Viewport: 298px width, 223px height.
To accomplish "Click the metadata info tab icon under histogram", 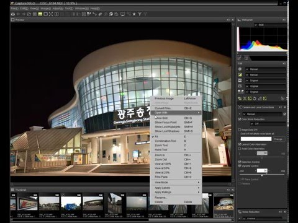I will point(246,58).
